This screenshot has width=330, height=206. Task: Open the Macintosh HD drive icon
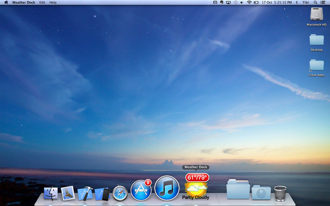pyautogui.click(x=316, y=14)
